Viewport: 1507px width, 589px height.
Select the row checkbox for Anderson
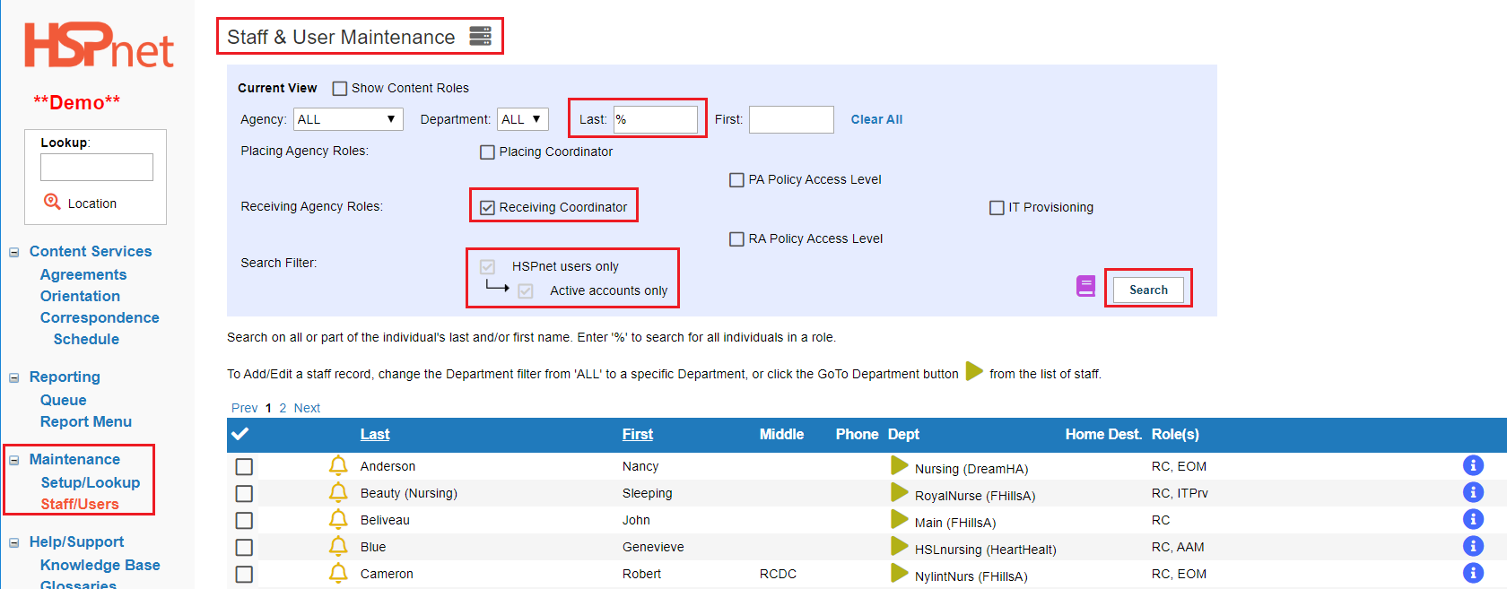[x=244, y=467]
